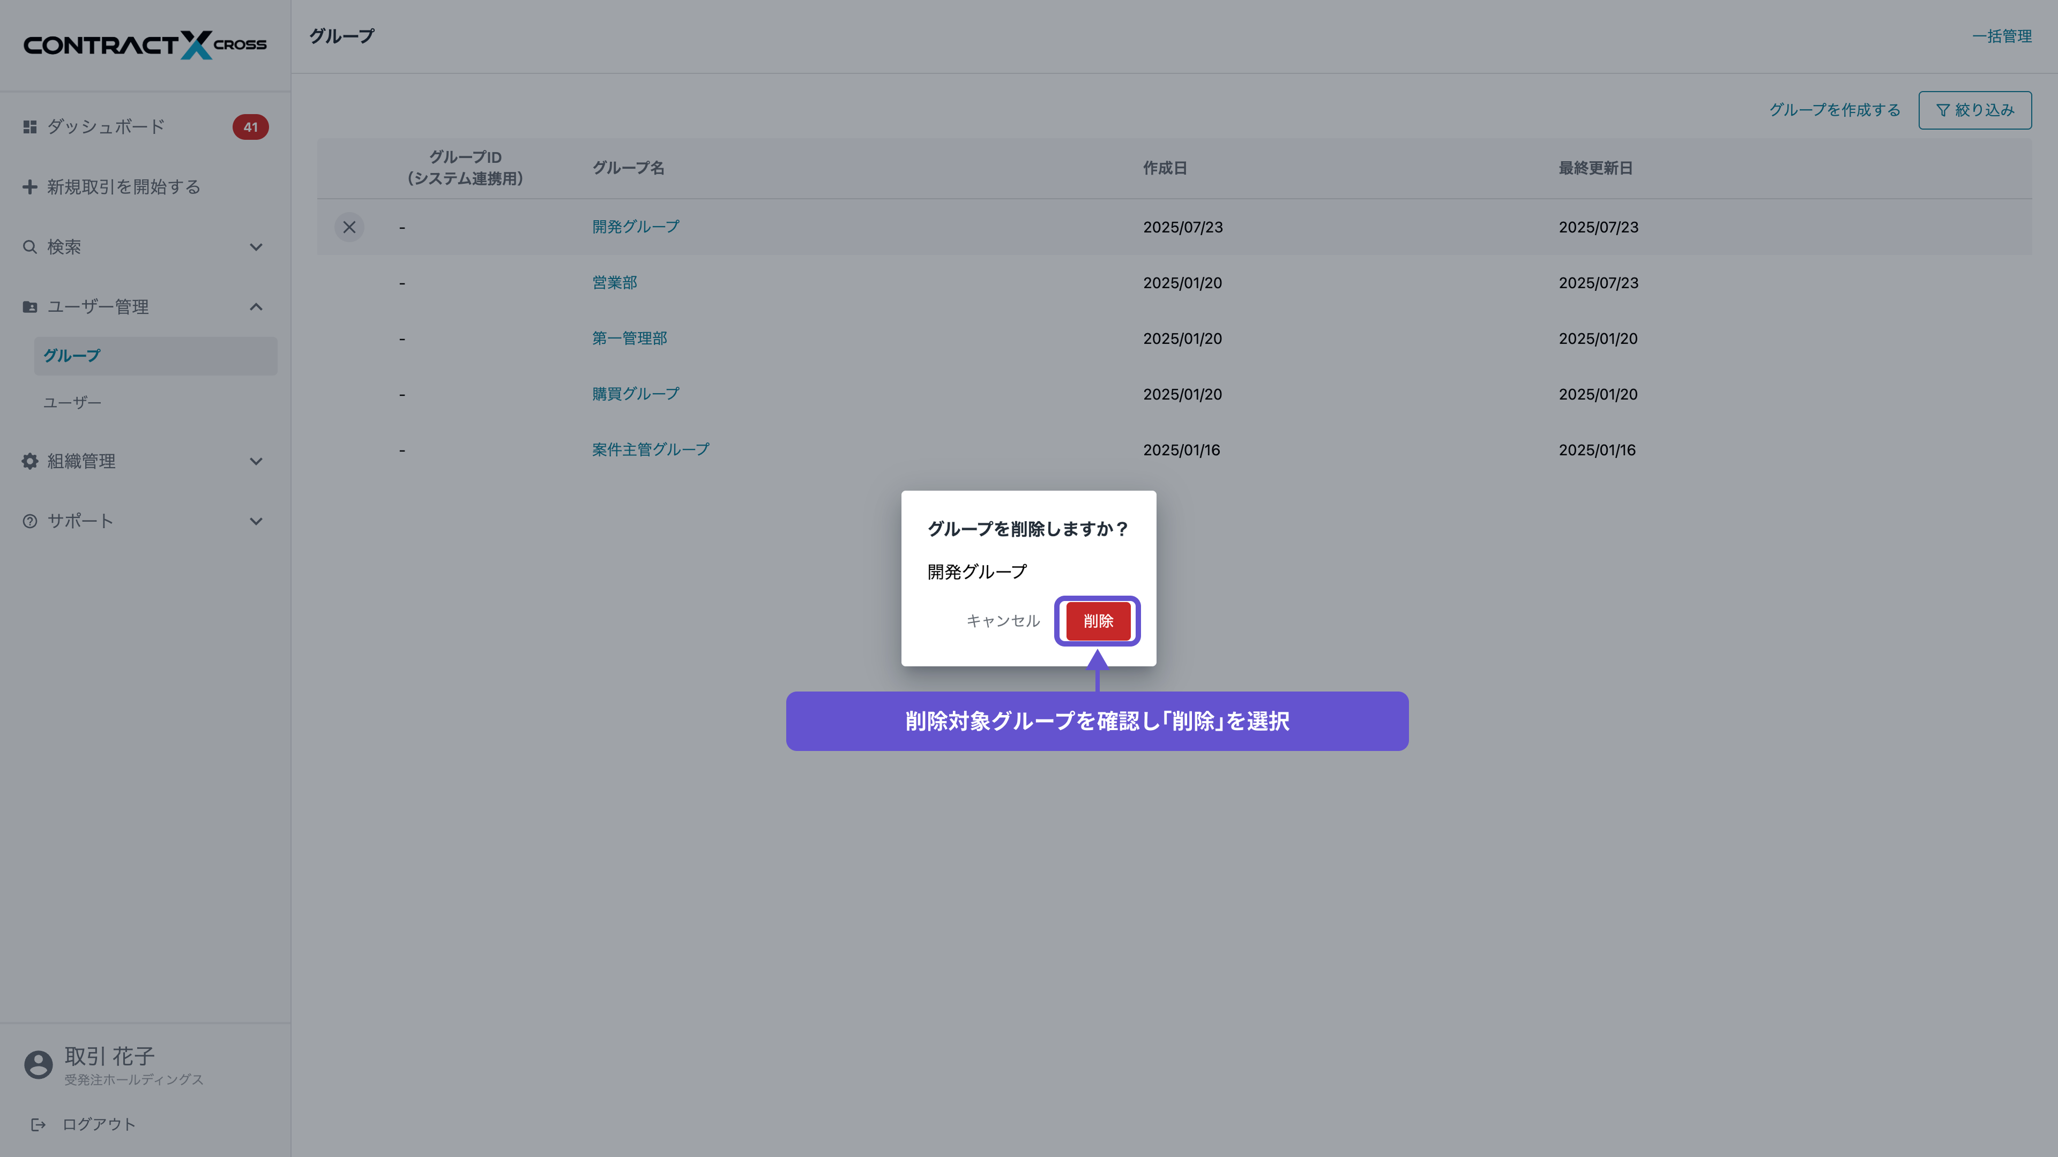Select the グループ sidebar menu item

click(x=72, y=355)
